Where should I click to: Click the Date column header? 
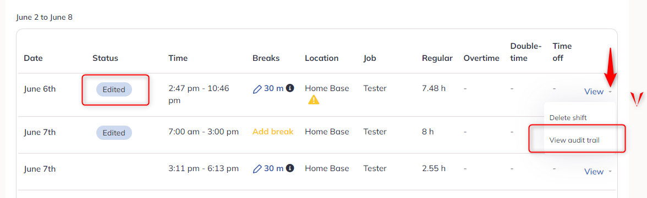coord(33,58)
